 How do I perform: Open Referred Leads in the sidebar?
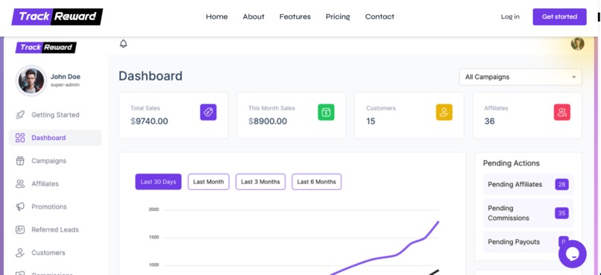(x=55, y=230)
